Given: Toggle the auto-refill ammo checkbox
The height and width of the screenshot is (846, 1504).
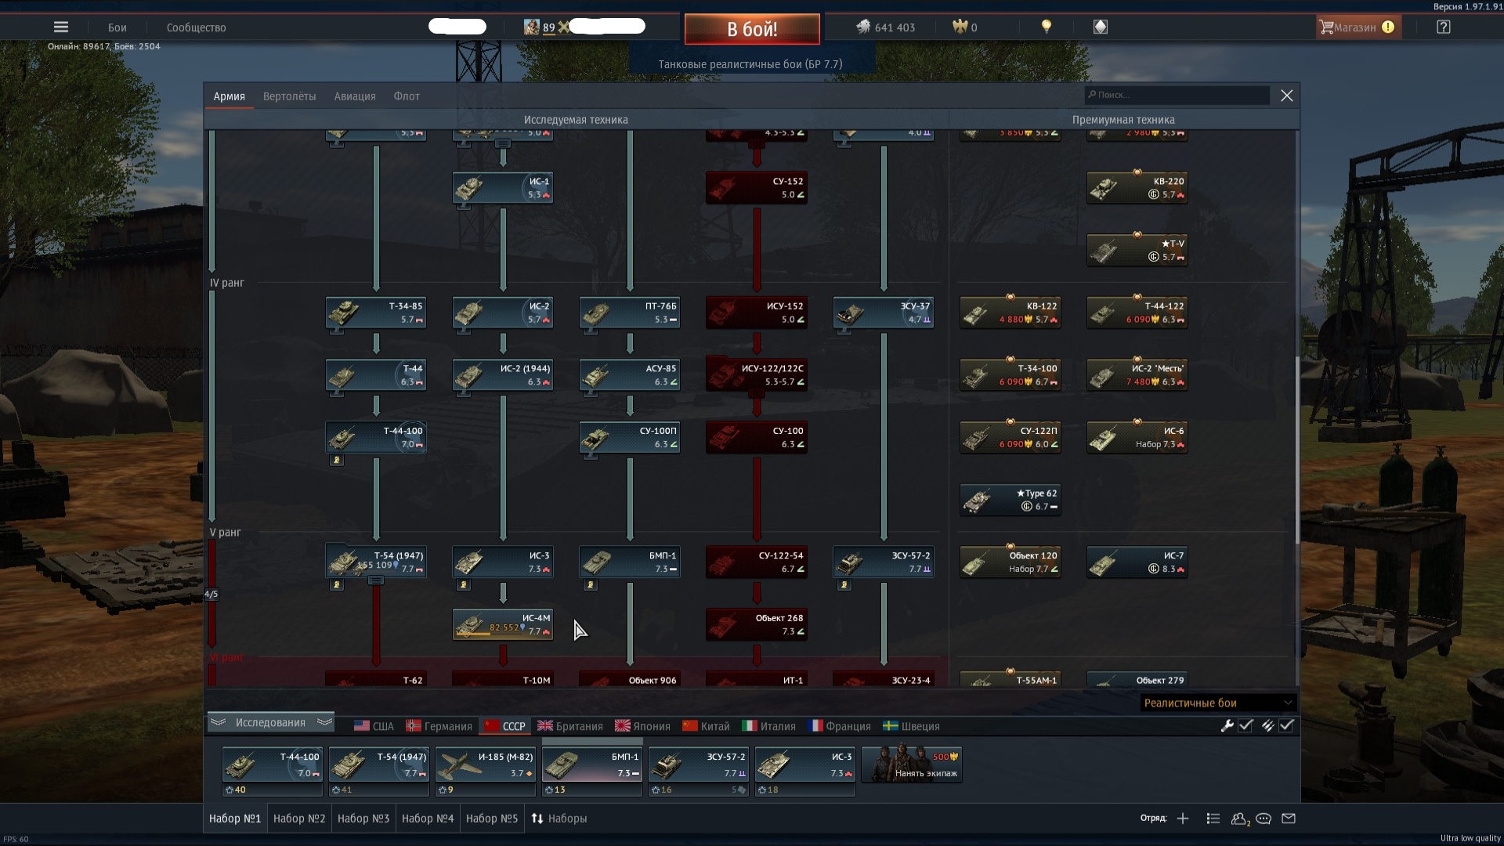Looking at the screenshot, I should click(x=1286, y=726).
